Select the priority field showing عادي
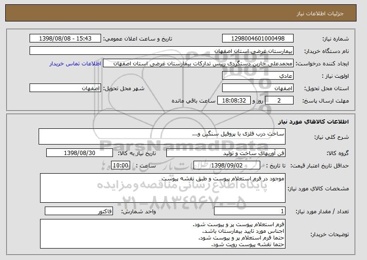Image resolution: width=367 pixels, height=260 pixels. (258, 76)
